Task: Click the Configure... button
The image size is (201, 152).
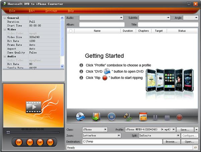Action: 190,136
